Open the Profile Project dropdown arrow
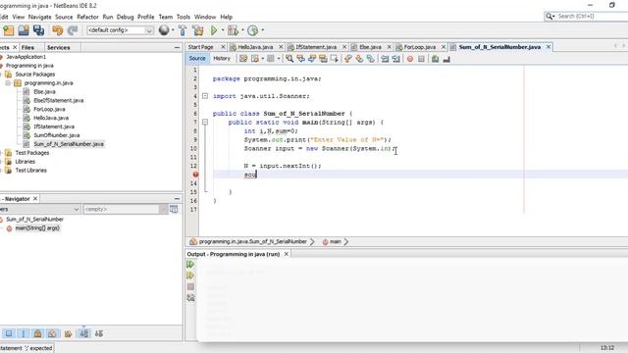The width and height of the screenshot is (628, 353). 263,30
